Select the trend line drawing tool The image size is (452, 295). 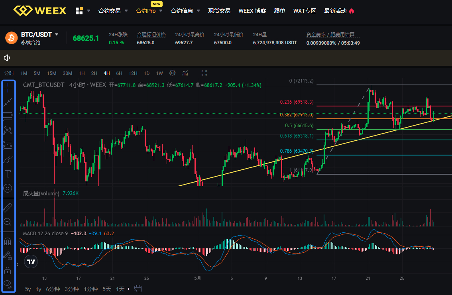(x=8, y=102)
